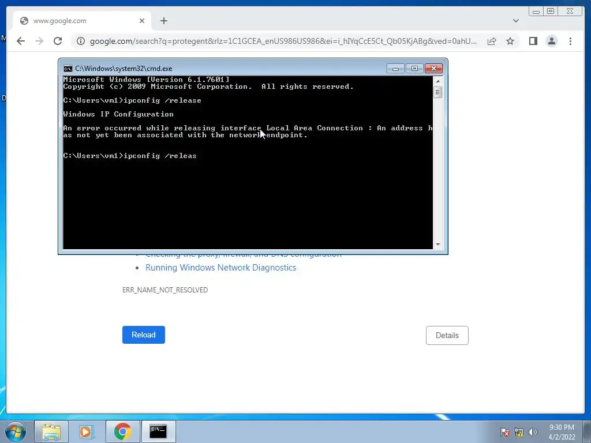
Task: Bookmark this page with the star icon
Action: click(x=510, y=41)
